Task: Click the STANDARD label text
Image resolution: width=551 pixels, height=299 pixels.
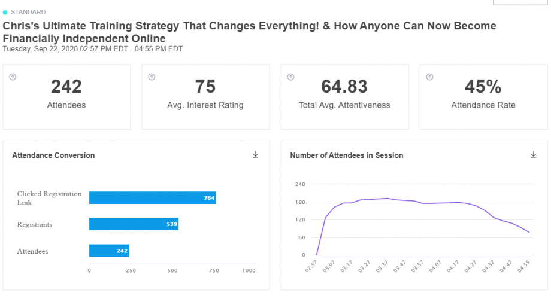Action: tap(28, 13)
